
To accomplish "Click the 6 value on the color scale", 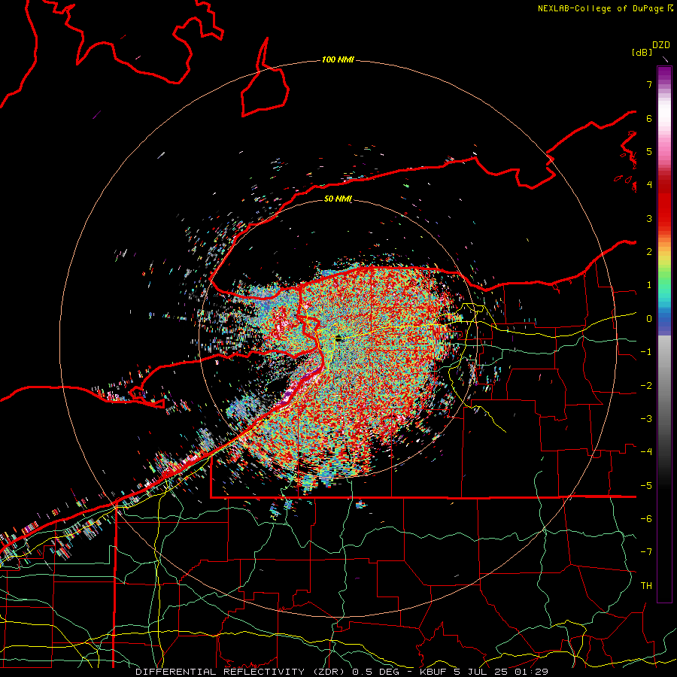I will click(x=649, y=118).
